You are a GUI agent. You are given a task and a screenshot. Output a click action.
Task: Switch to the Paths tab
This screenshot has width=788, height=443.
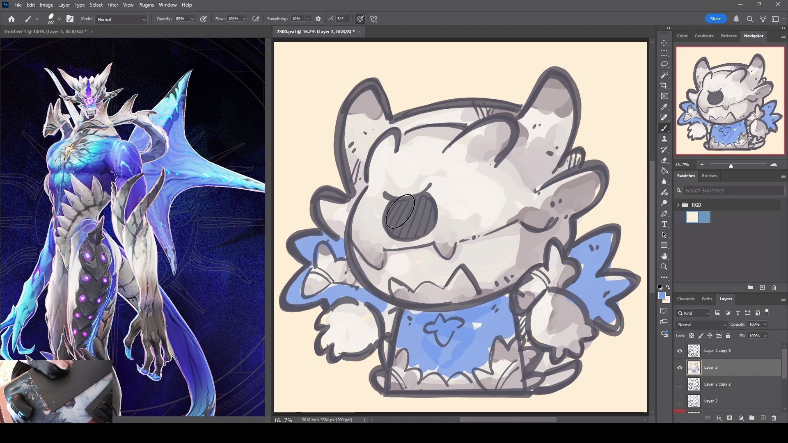[x=707, y=299]
